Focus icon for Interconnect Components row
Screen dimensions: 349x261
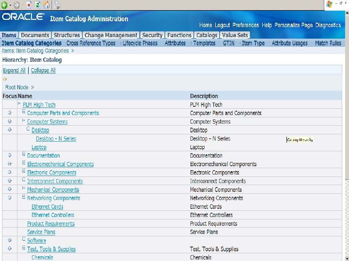[10, 181]
